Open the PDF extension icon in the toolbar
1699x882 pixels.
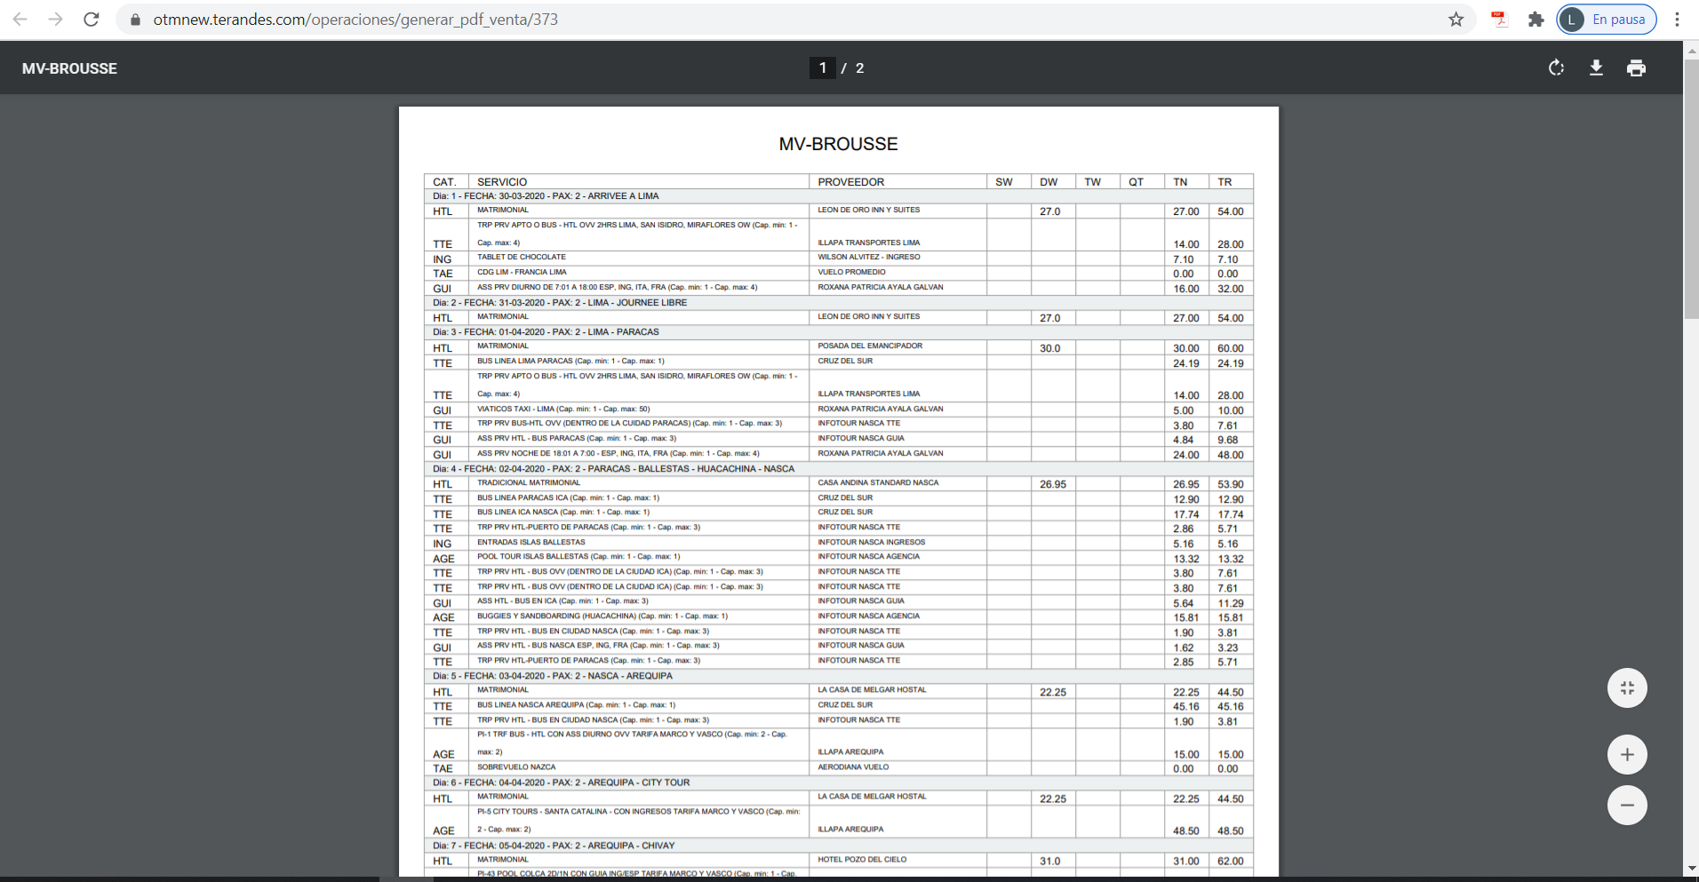(1500, 20)
